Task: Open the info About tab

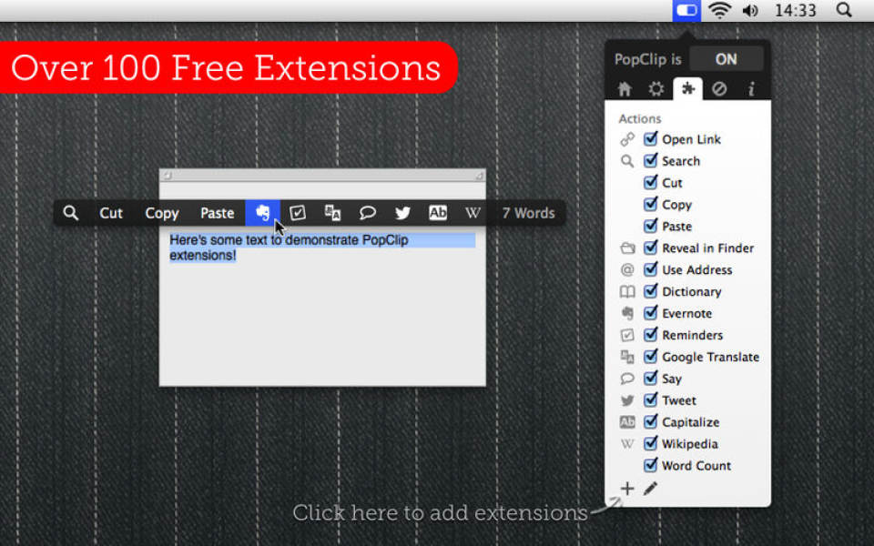Action: coord(751,89)
